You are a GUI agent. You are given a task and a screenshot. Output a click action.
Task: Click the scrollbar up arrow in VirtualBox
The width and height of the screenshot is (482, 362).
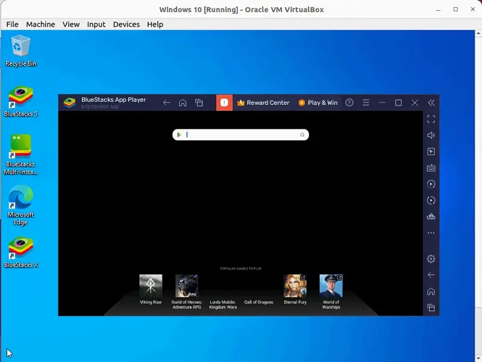point(478,33)
